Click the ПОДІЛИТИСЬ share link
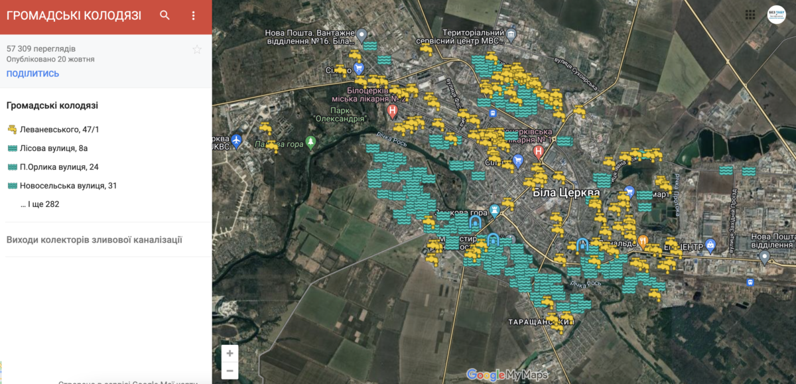This screenshot has width=796, height=384. [x=33, y=74]
